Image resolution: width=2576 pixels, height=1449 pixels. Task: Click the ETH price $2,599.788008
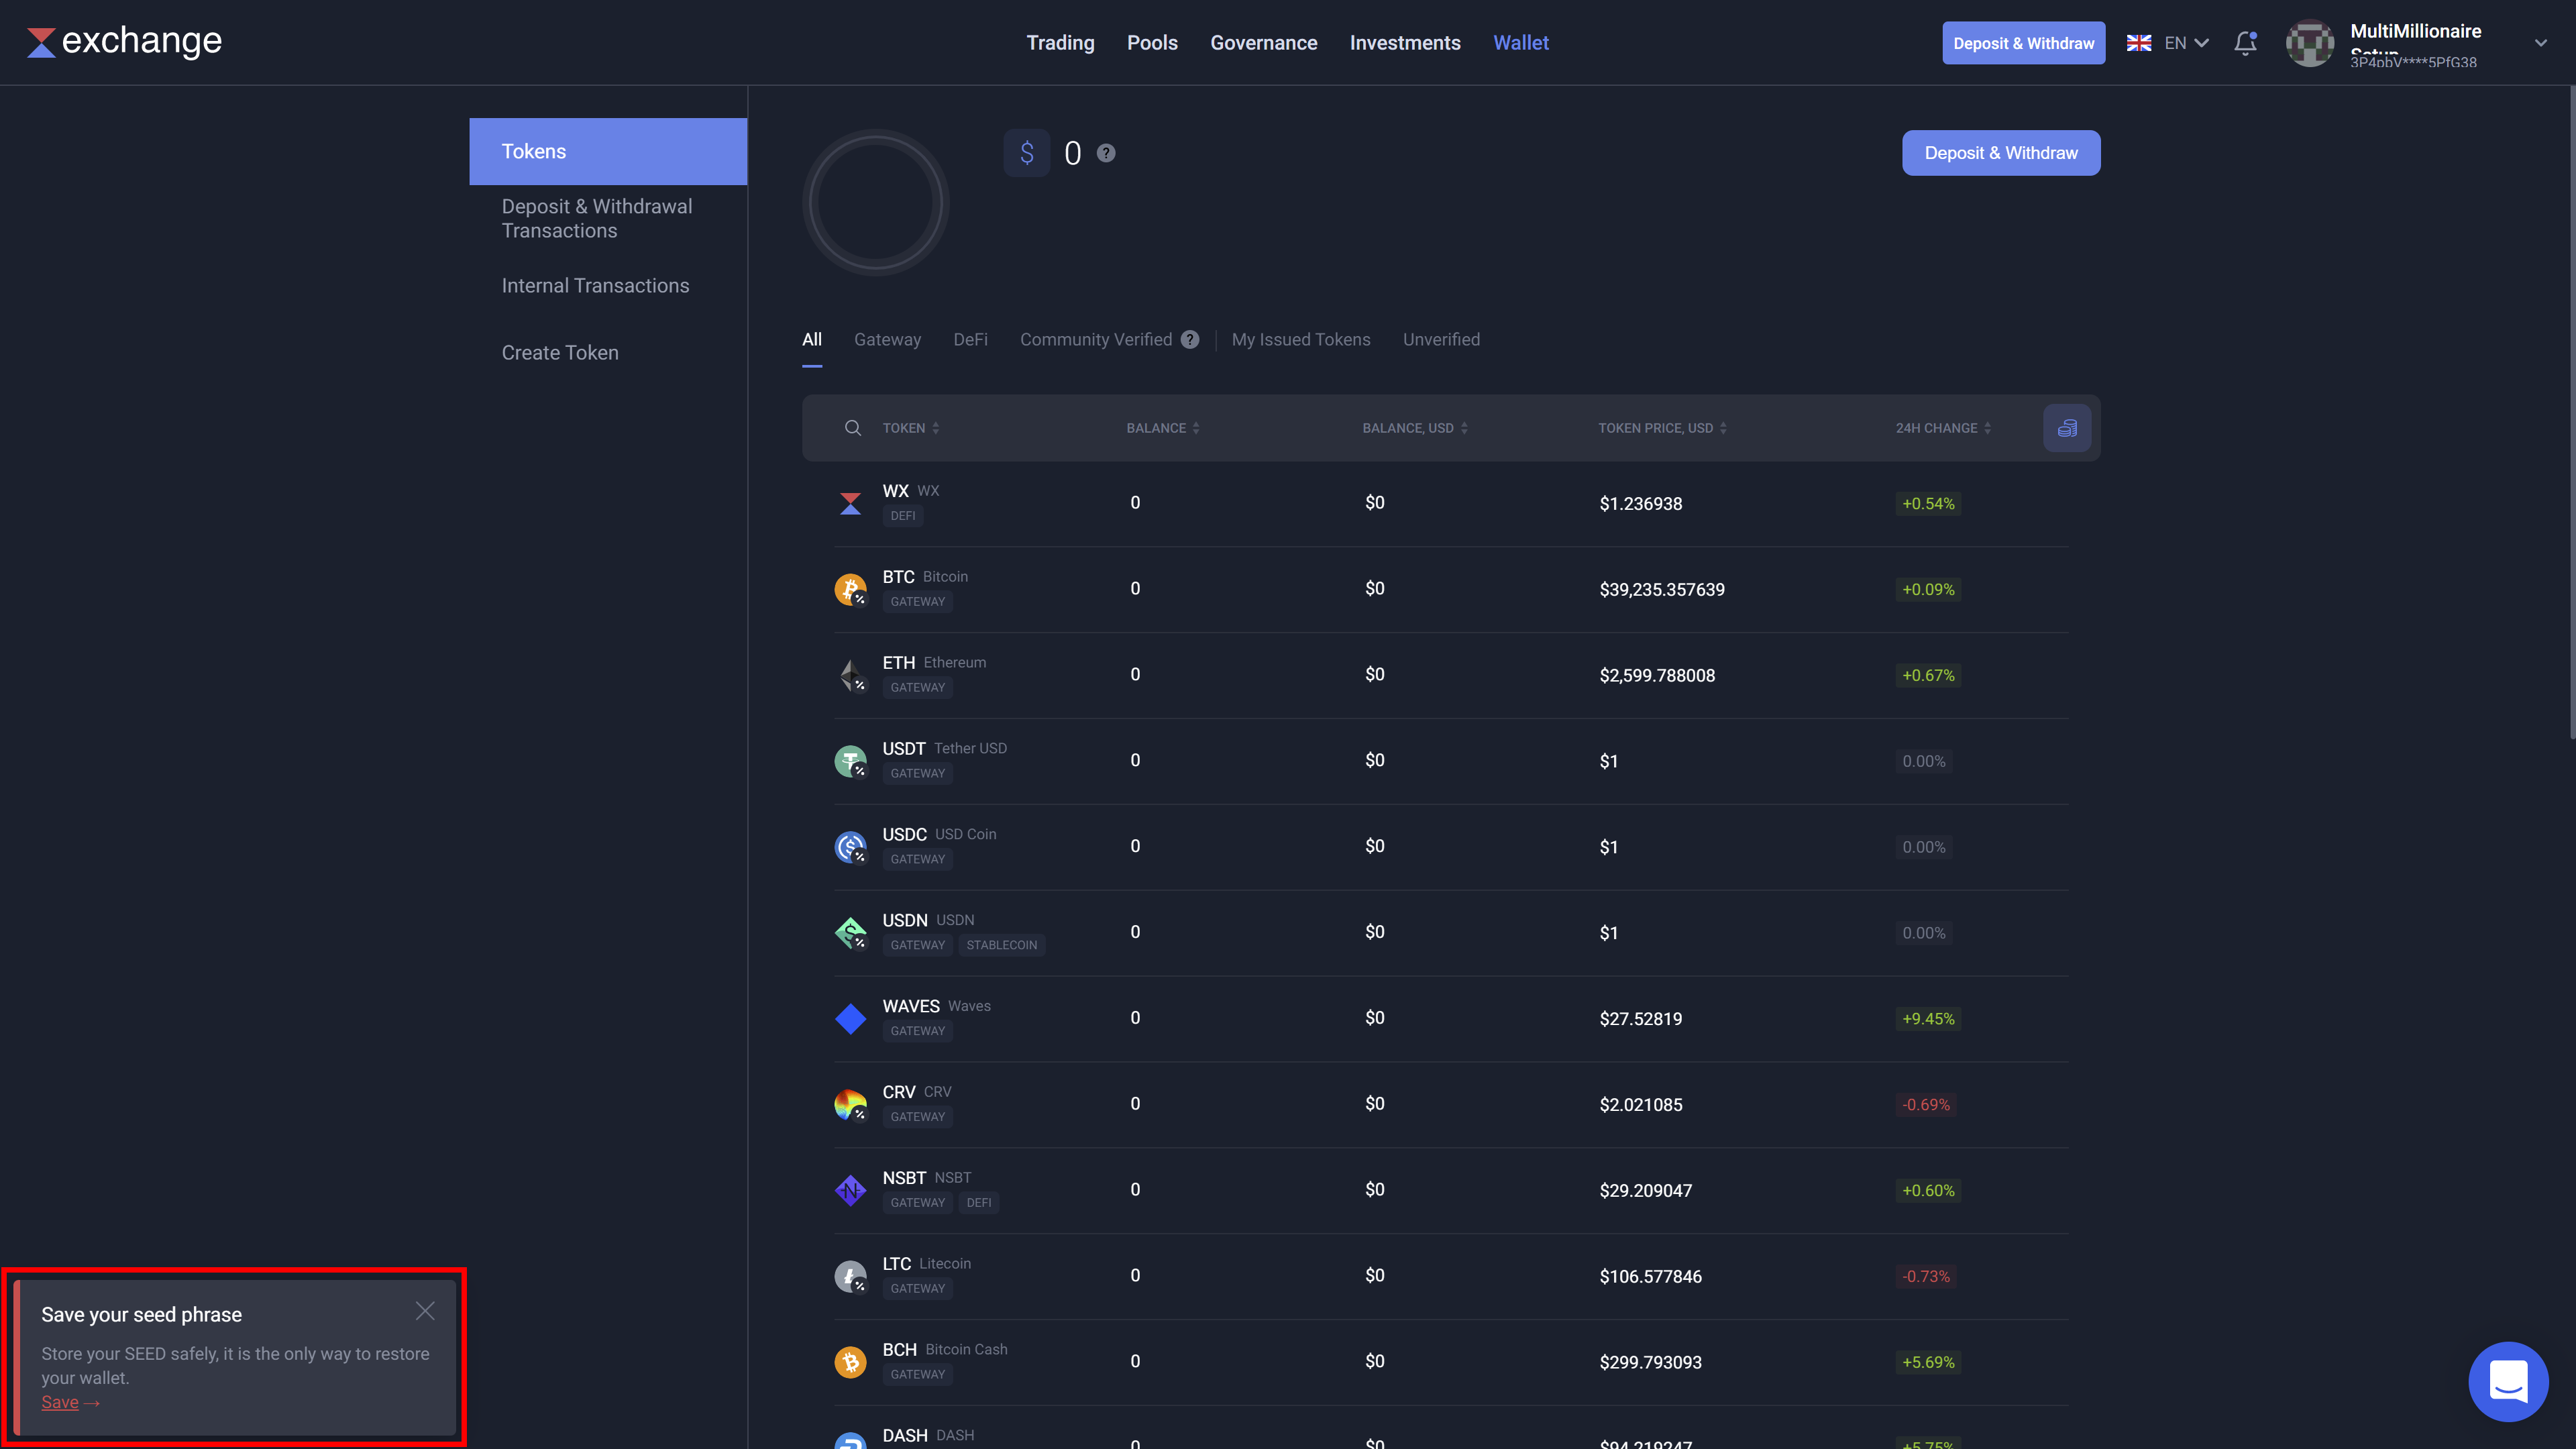[x=1657, y=675]
